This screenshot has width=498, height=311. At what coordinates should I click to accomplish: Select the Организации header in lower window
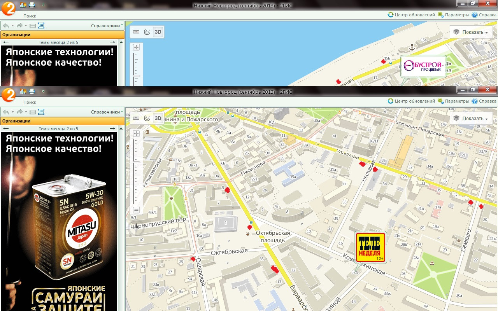coord(62,121)
